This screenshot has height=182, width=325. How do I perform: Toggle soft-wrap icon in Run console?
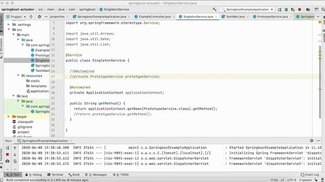[x=15, y=161]
